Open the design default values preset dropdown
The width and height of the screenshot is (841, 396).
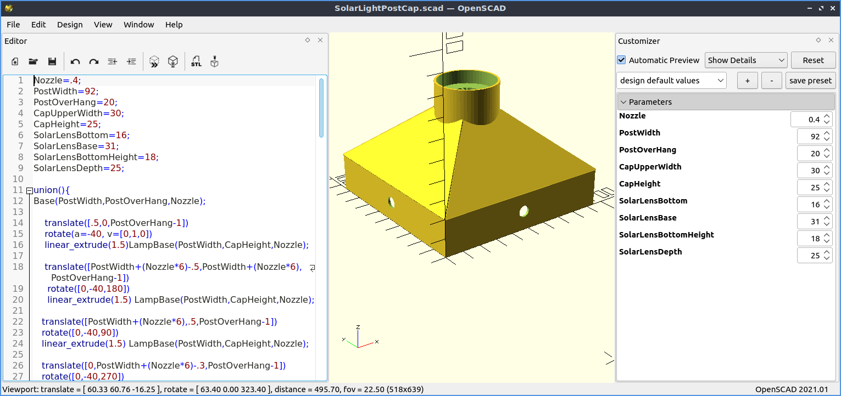[x=671, y=81]
